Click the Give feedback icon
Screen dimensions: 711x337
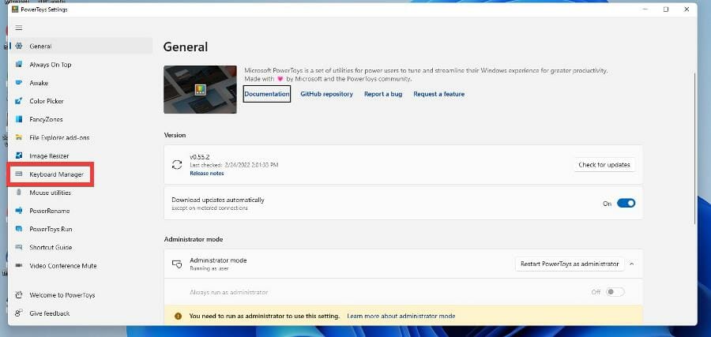click(19, 313)
